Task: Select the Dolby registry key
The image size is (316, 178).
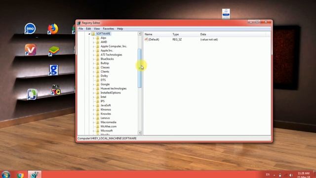Action: point(104,76)
